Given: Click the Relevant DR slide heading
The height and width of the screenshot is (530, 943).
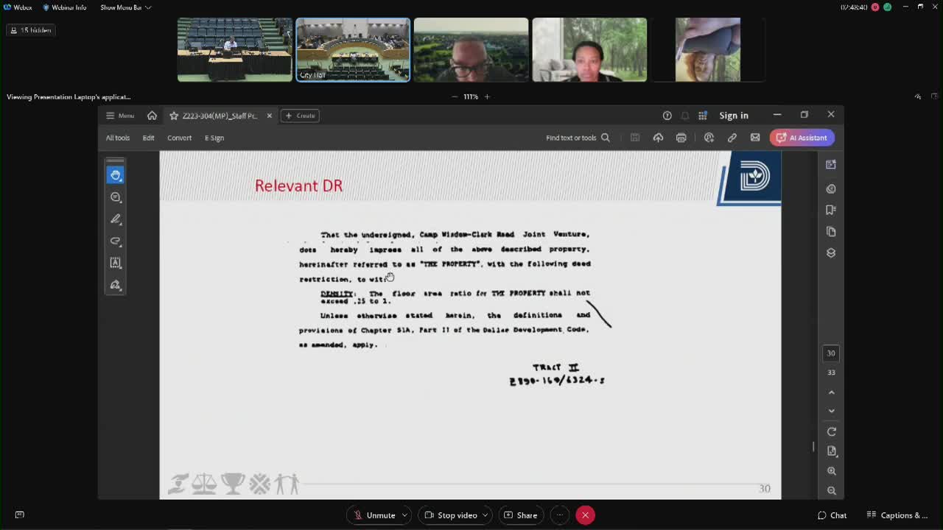Looking at the screenshot, I should [x=298, y=186].
